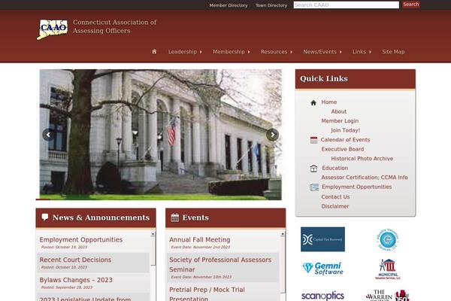This screenshot has width=451, height=301.
Task: Open Annual Fall Meeting event
Action: (x=200, y=239)
